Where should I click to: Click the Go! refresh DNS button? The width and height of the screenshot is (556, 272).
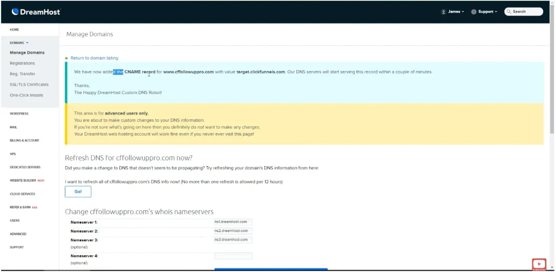tap(78, 191)
